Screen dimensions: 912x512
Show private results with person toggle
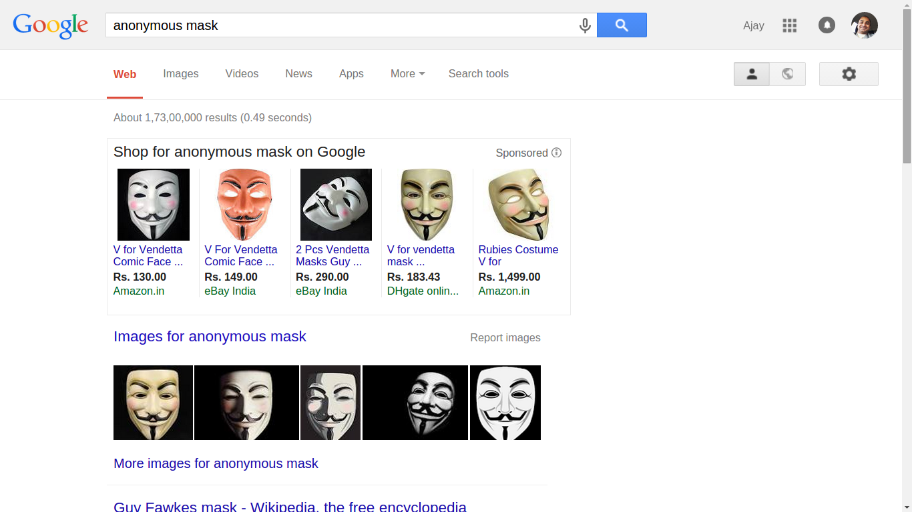click(752, 74)
